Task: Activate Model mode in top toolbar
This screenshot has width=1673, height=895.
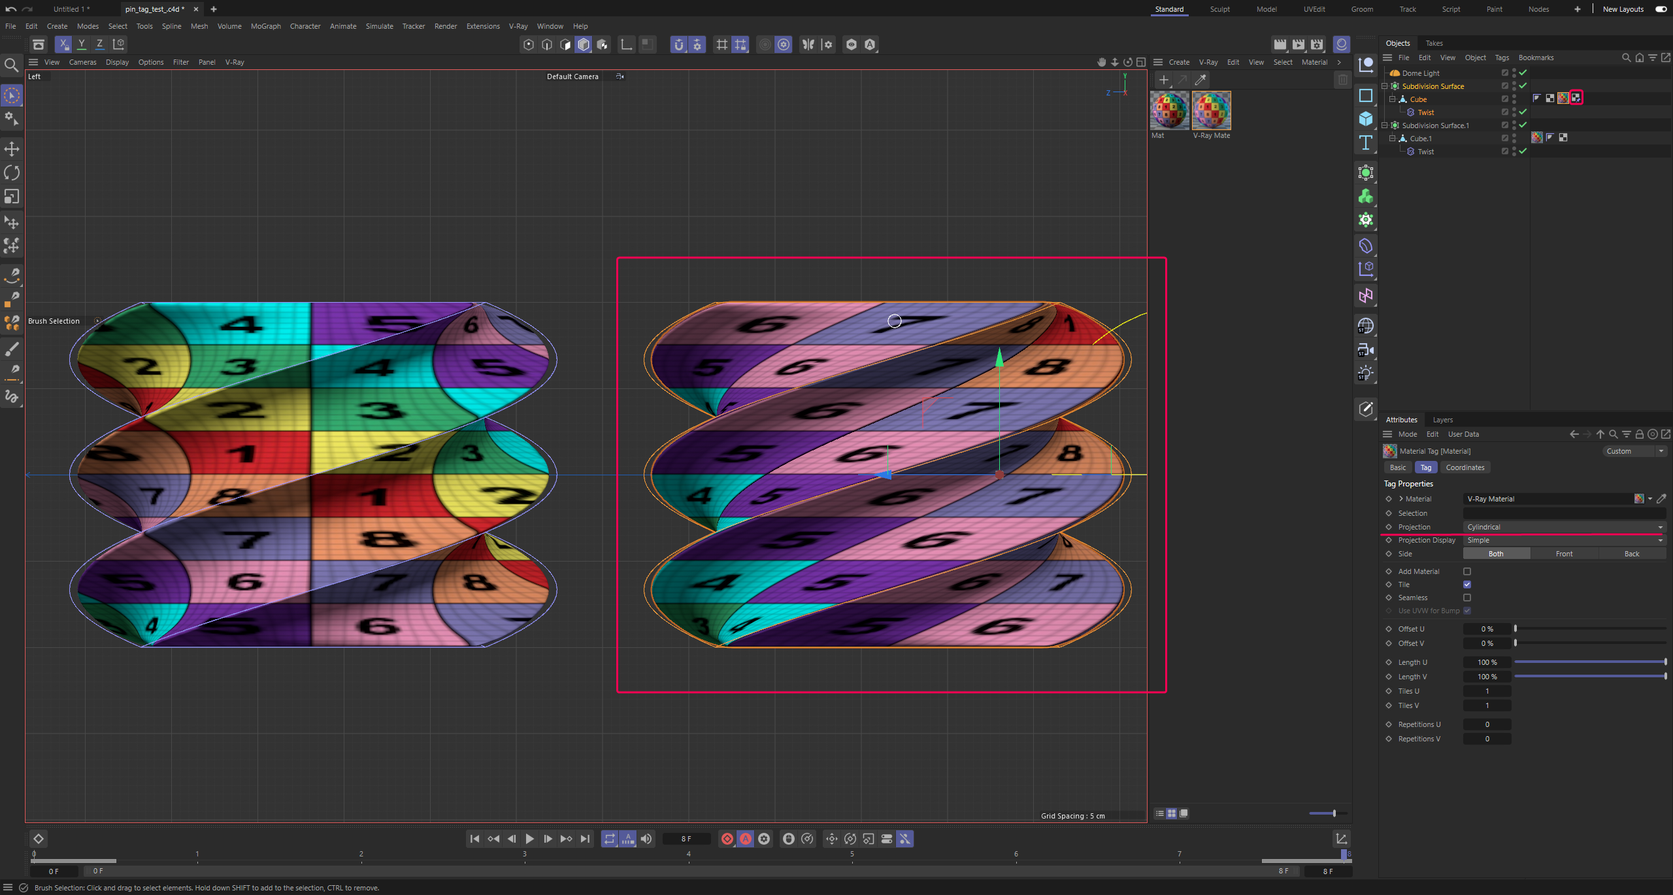Action: coord(584,44)
